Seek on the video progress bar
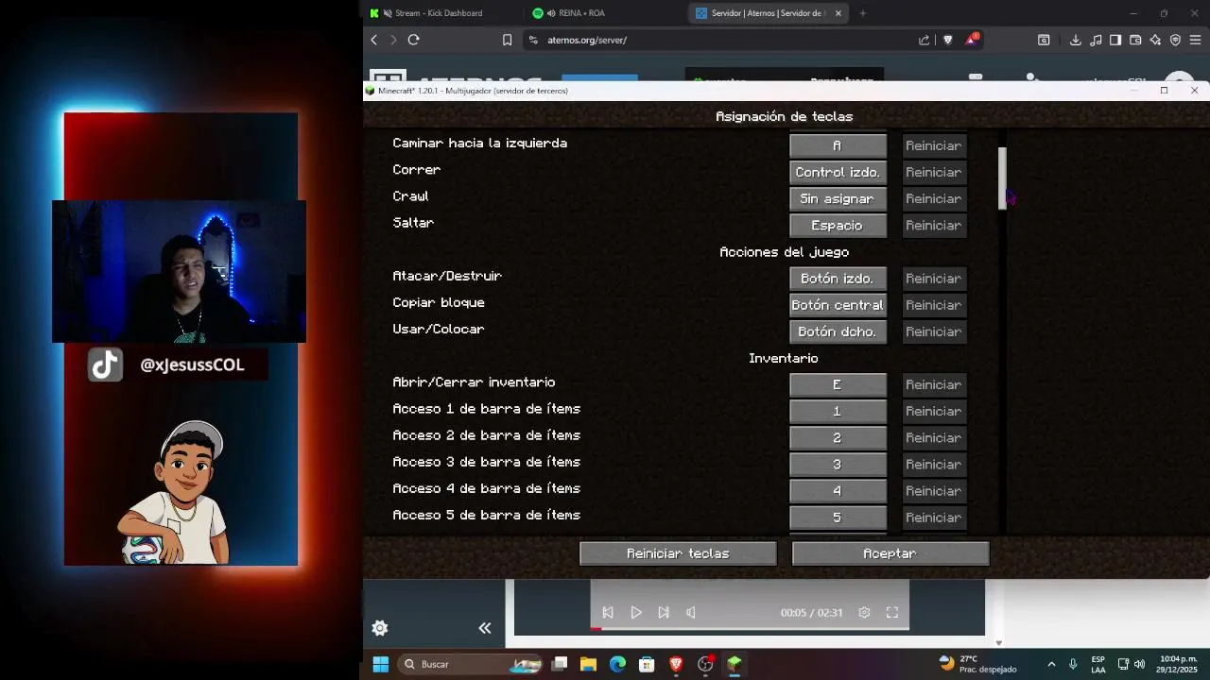The image size is (1210, 680). [750, 628]
